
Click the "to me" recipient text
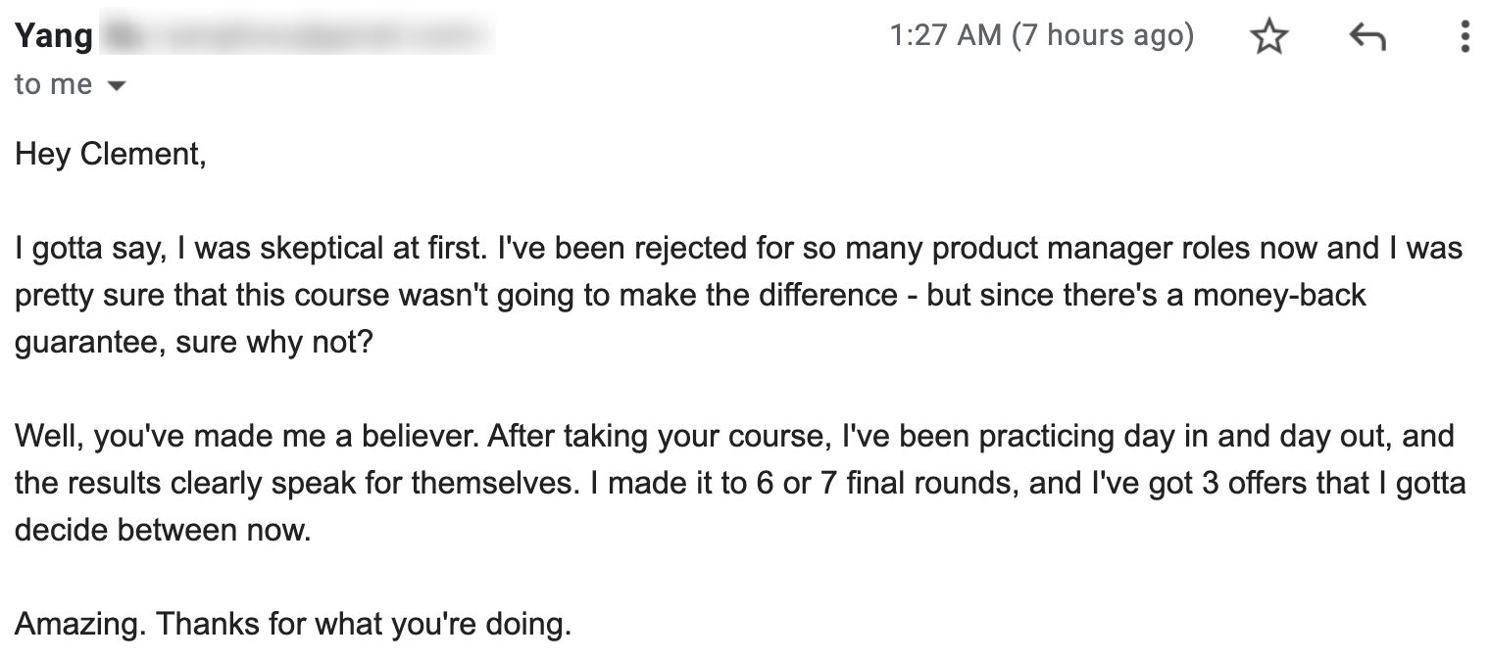tap(53, 85)
